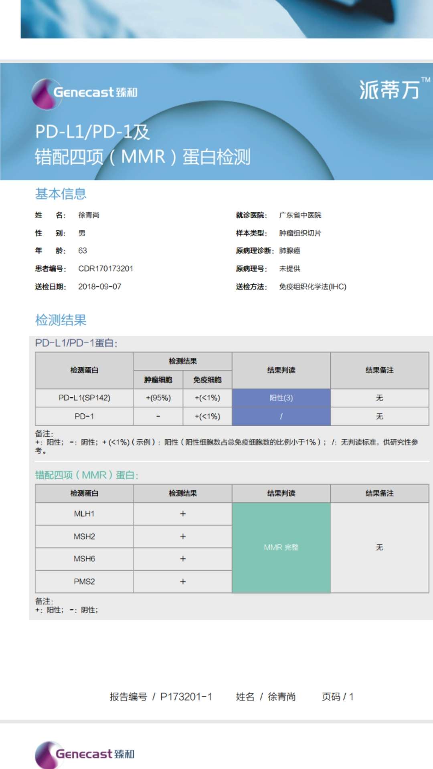Select patient number CDR170173201
The width and height of the screenshot is (433, 769).
tap(105, 269)
